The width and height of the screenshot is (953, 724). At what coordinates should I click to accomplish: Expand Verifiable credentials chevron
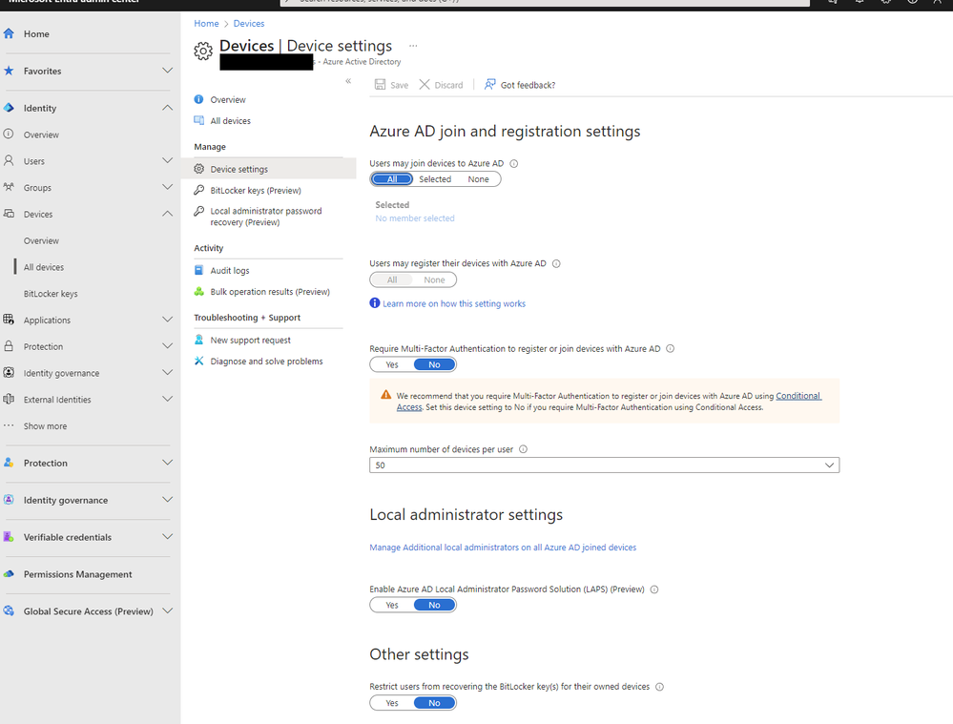167,537
